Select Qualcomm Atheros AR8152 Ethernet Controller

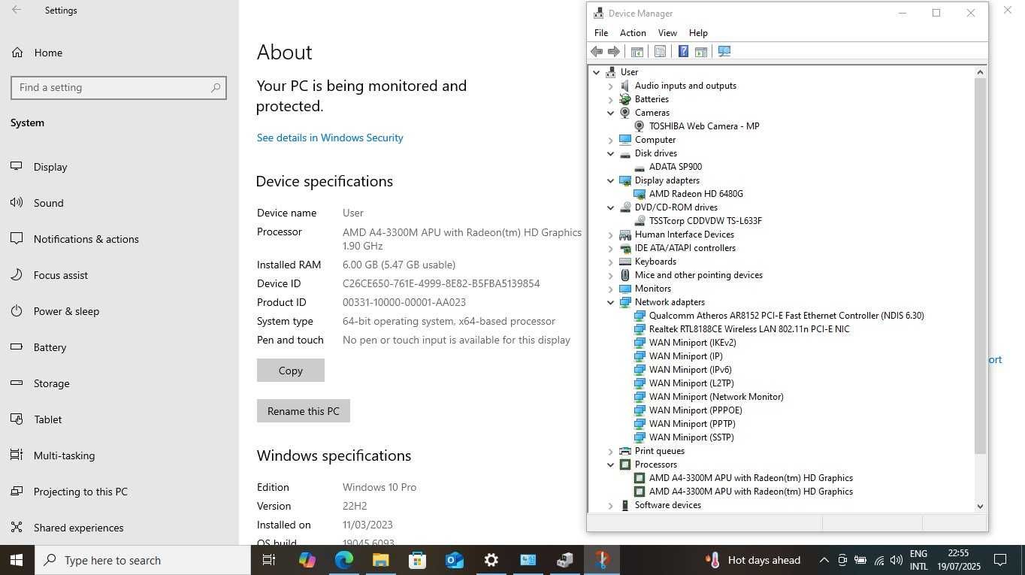(x=787, y=316)
